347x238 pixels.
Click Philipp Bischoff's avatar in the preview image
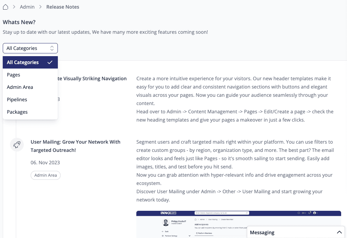[x=166, y=222]
